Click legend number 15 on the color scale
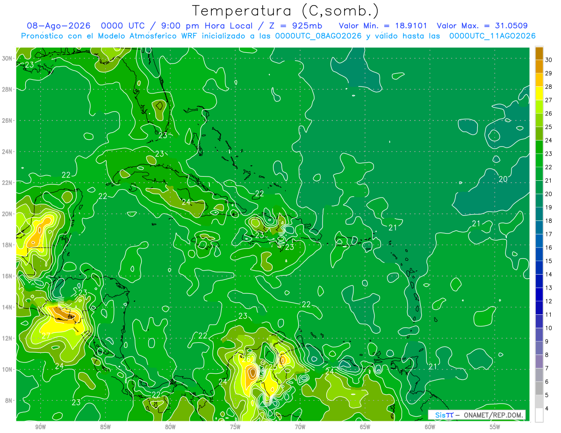This screenshot has width=561, height=433. [x=549, y=261]
